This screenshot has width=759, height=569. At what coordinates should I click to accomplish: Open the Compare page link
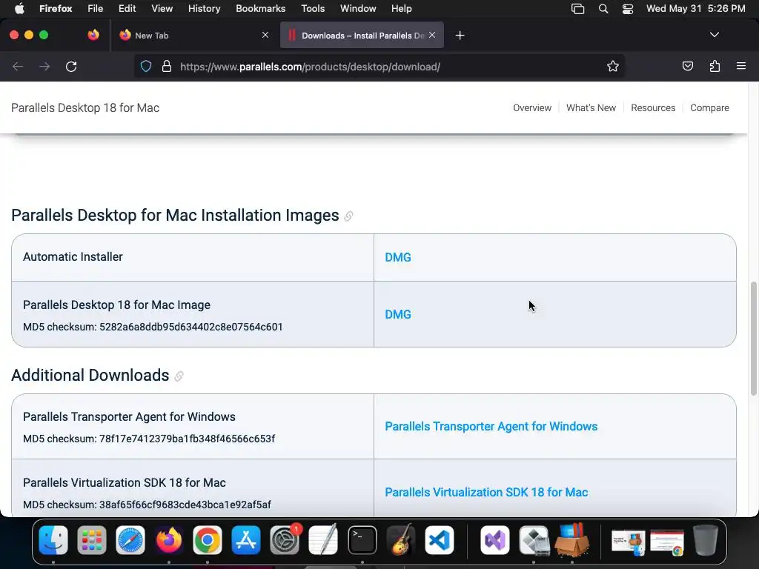tap(709, 108)
